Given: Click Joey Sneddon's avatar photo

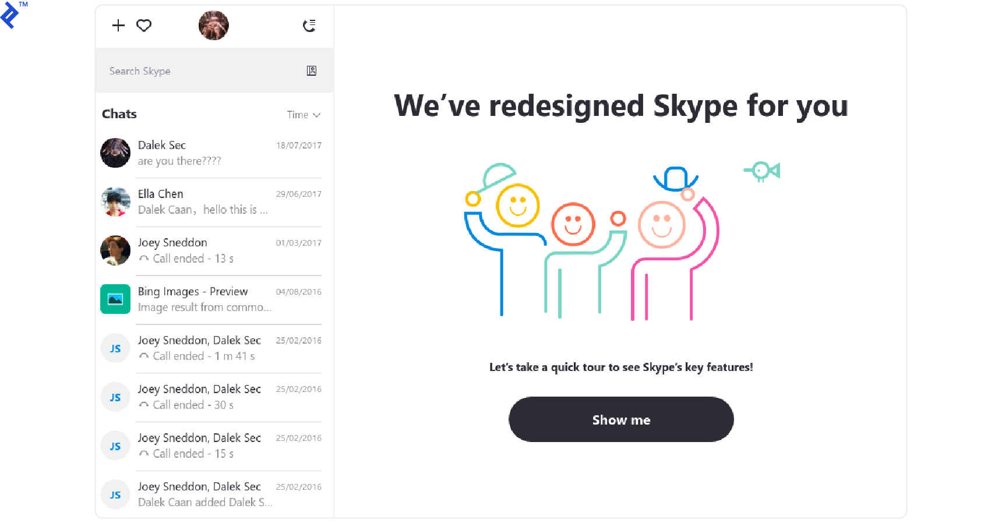Looking at the screenshot, I should [x=115, y=250].
